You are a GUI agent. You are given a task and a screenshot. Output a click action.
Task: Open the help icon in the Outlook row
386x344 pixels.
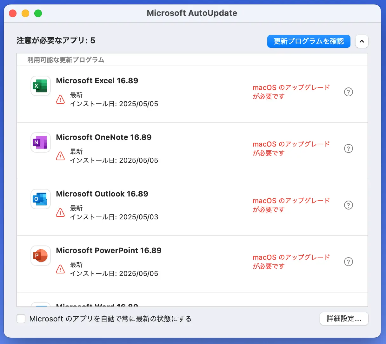click(x=348, y=205)
